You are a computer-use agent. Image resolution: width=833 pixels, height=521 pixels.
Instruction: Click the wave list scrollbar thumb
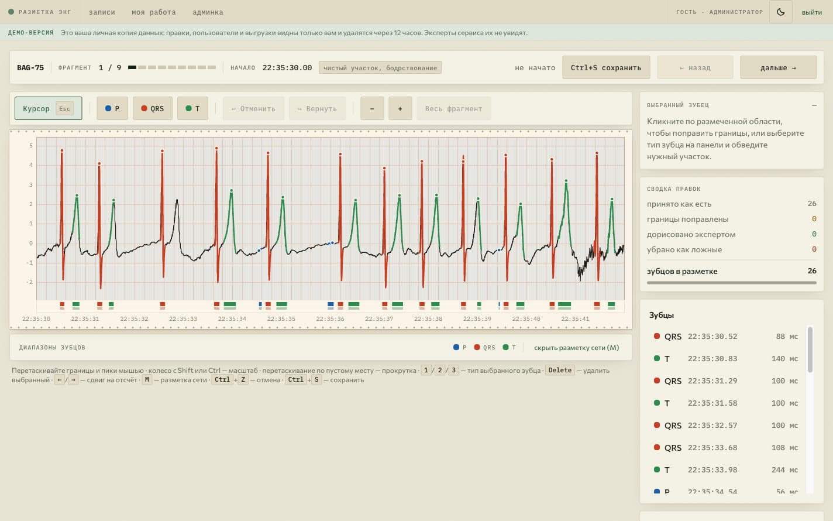point(810,349)
